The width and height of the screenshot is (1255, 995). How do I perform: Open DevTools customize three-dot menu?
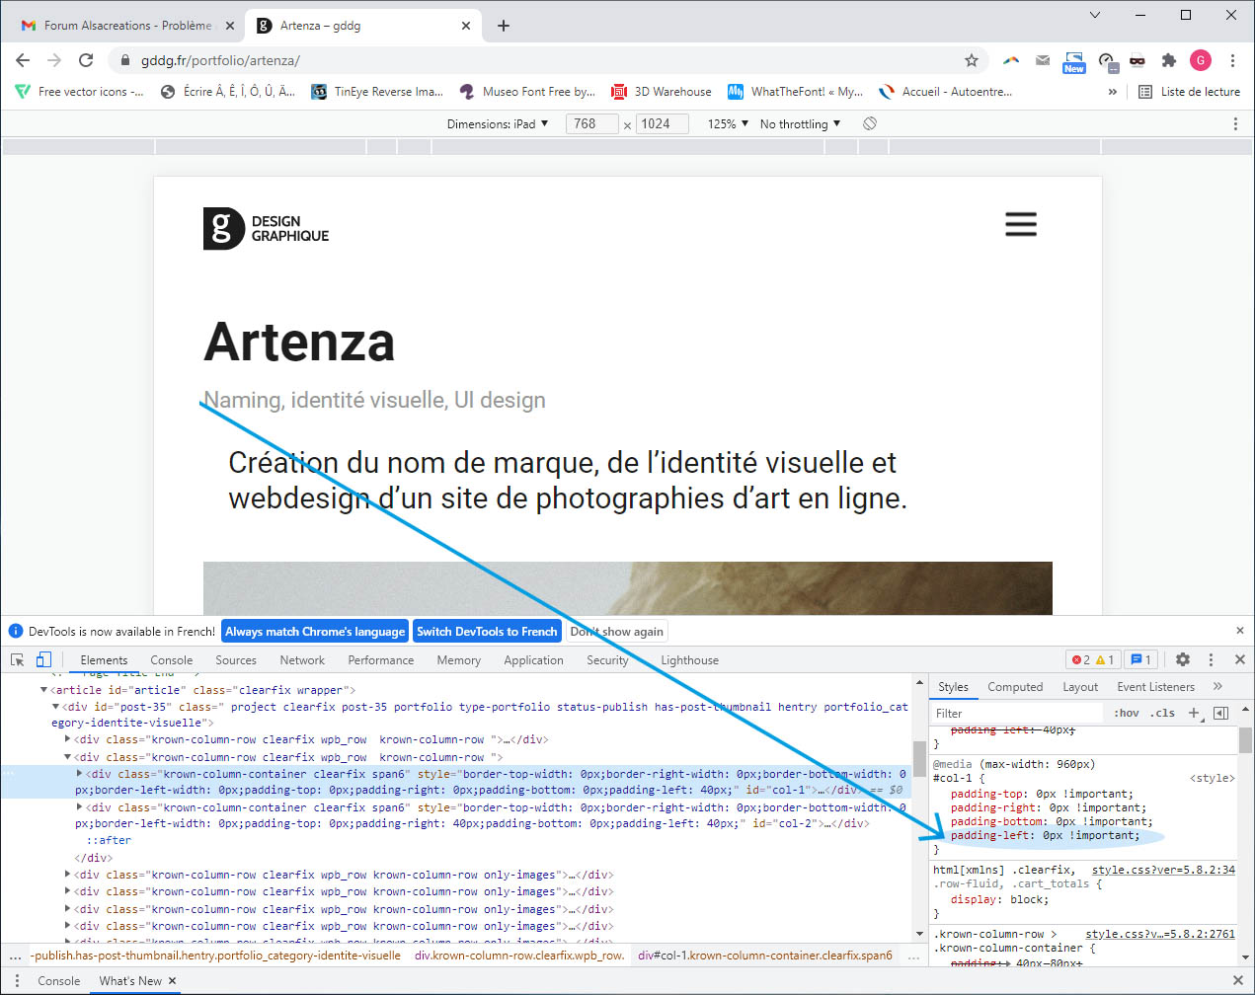click(x=1211, y=659)
